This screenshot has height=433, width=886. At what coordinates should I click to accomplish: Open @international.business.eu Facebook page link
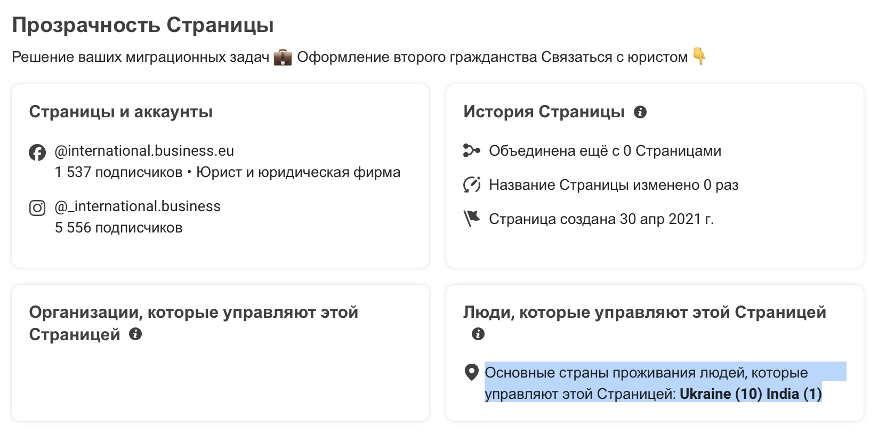click(x=144, y=151)
